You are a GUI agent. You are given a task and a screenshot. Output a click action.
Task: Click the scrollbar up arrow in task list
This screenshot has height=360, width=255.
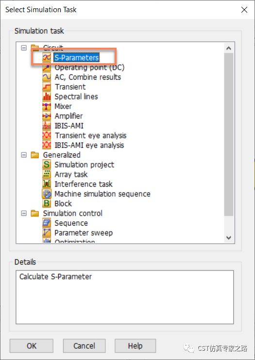point(229,48)
